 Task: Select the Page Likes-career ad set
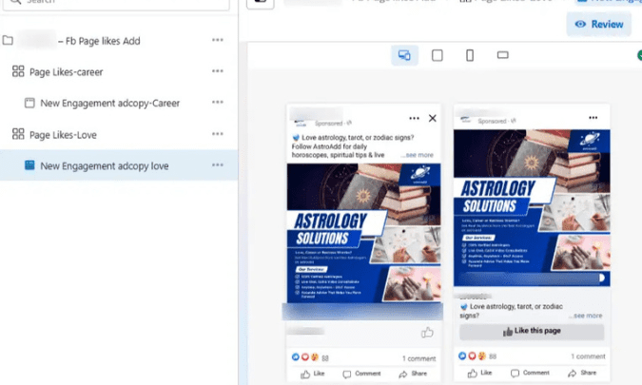pos(66,71)
